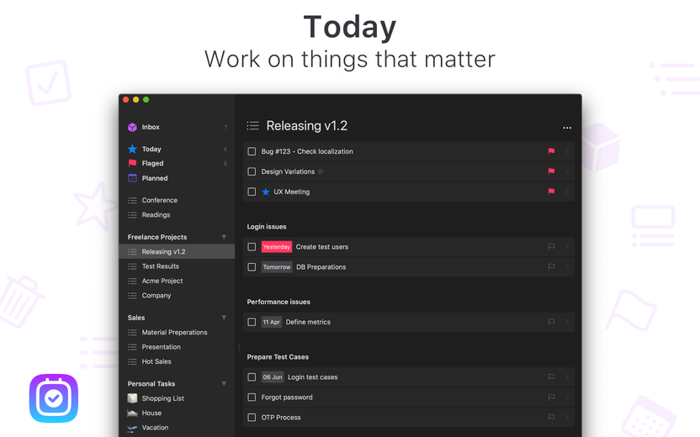Collapse the Sales group triangle
The image size is (700, 437).
[x=224, y=318]
